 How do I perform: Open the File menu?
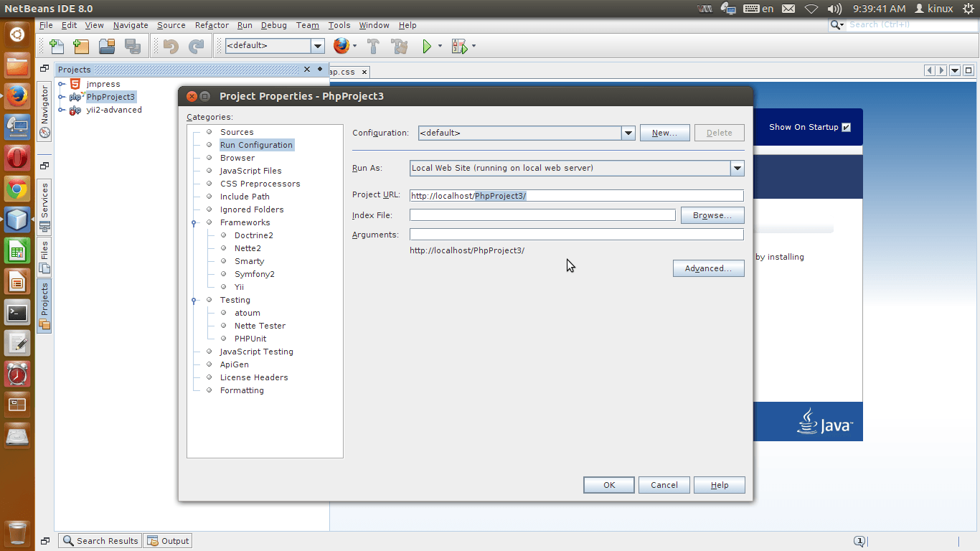(46, 25)
